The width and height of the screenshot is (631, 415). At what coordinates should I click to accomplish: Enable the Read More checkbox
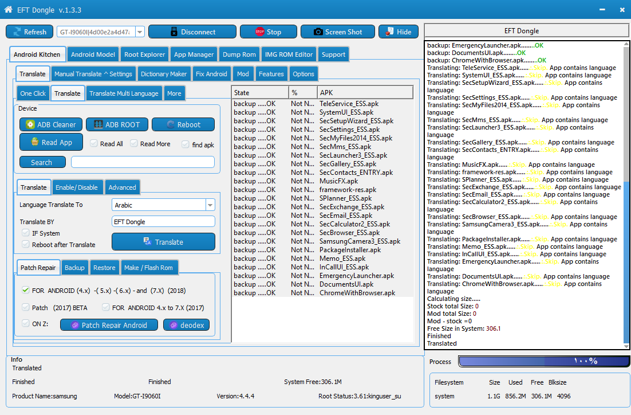point(134,143)
